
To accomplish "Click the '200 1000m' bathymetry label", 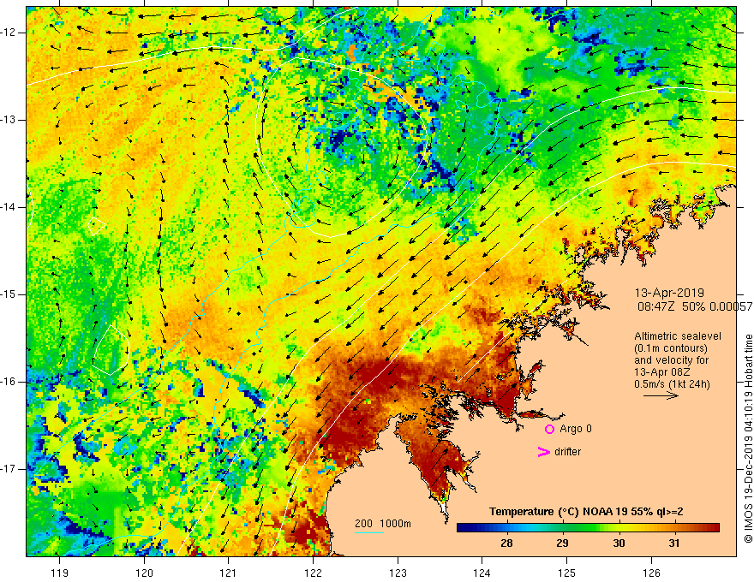I will [383, 524].
